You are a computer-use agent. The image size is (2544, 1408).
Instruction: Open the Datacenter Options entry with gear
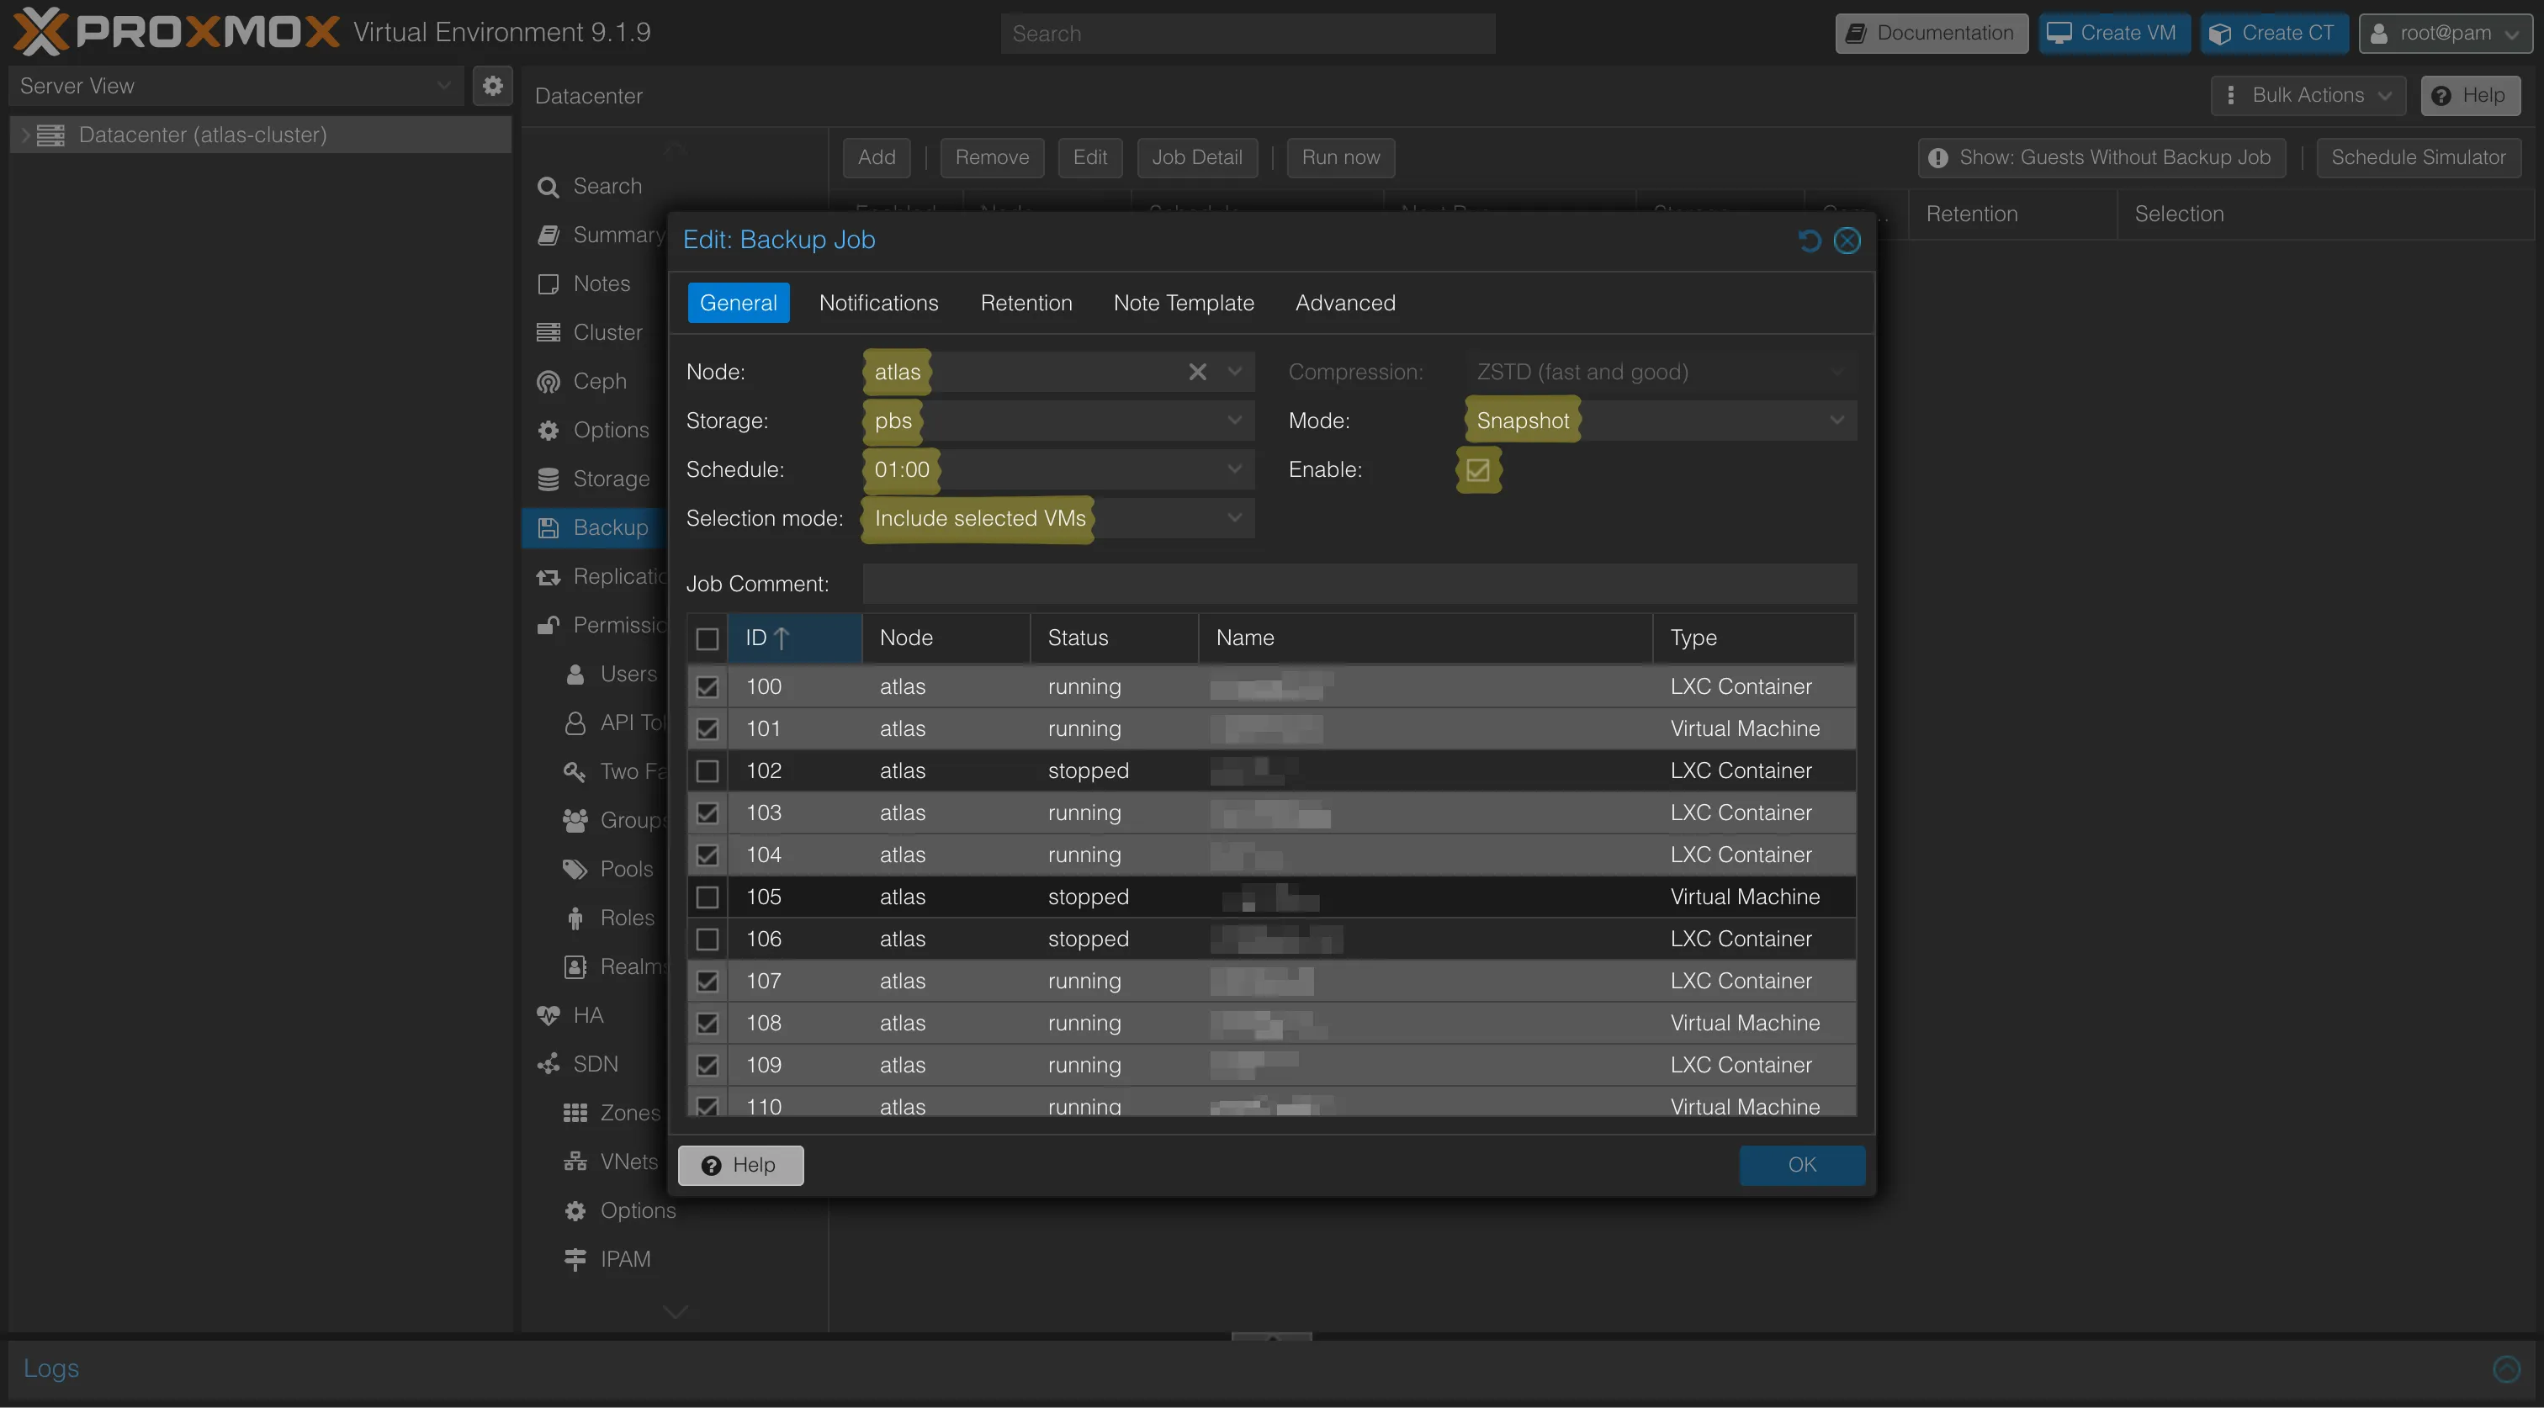610,430
